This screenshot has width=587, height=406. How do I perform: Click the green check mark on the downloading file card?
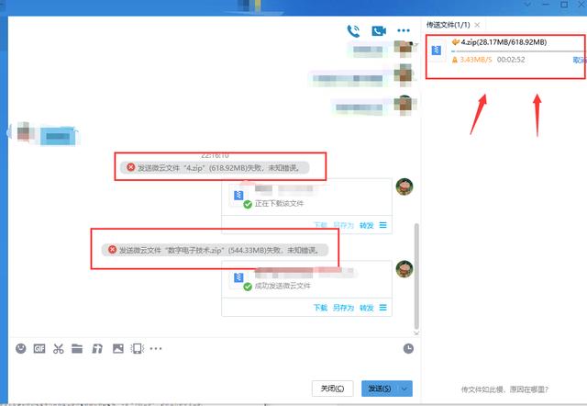click(x=248, y=205)
